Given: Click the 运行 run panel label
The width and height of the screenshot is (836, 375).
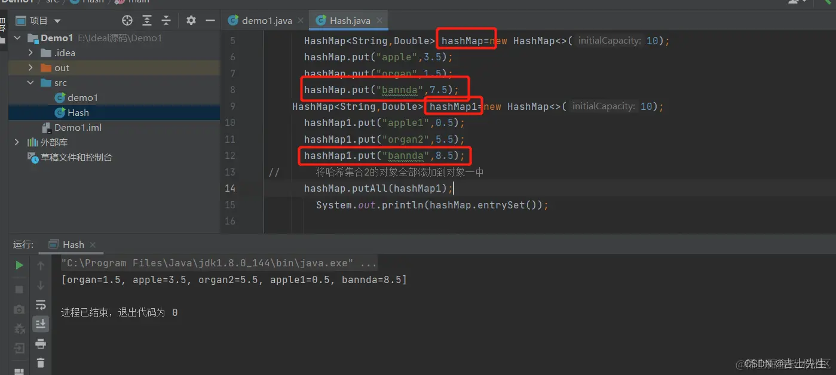Looking at the screenshot, I should tap(23, 244).
